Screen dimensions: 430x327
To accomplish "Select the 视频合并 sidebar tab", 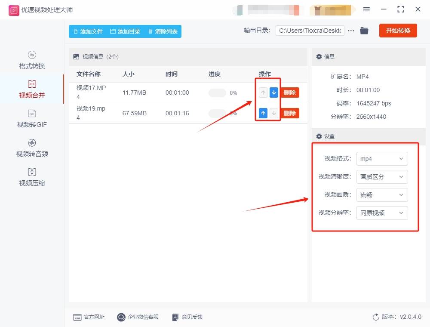I will click(x=31, y=89).
